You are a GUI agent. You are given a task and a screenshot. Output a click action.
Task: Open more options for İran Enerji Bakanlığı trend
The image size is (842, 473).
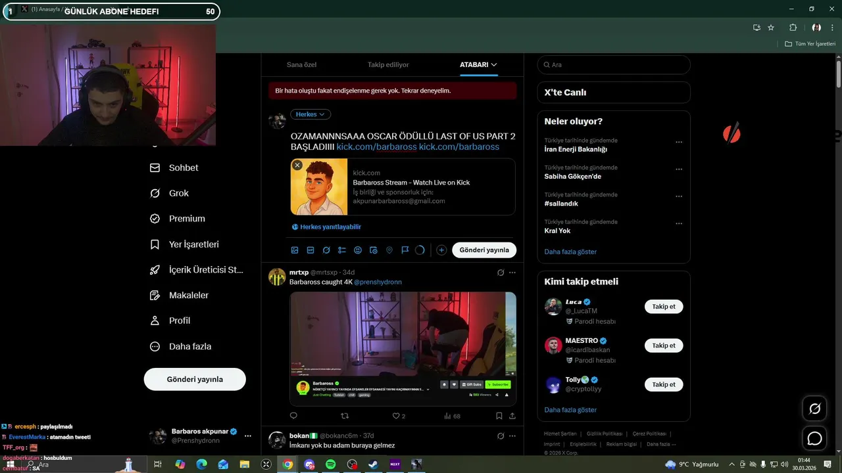point(679,143)
